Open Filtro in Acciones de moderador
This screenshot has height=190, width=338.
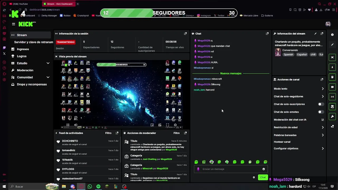click(176, 133)
